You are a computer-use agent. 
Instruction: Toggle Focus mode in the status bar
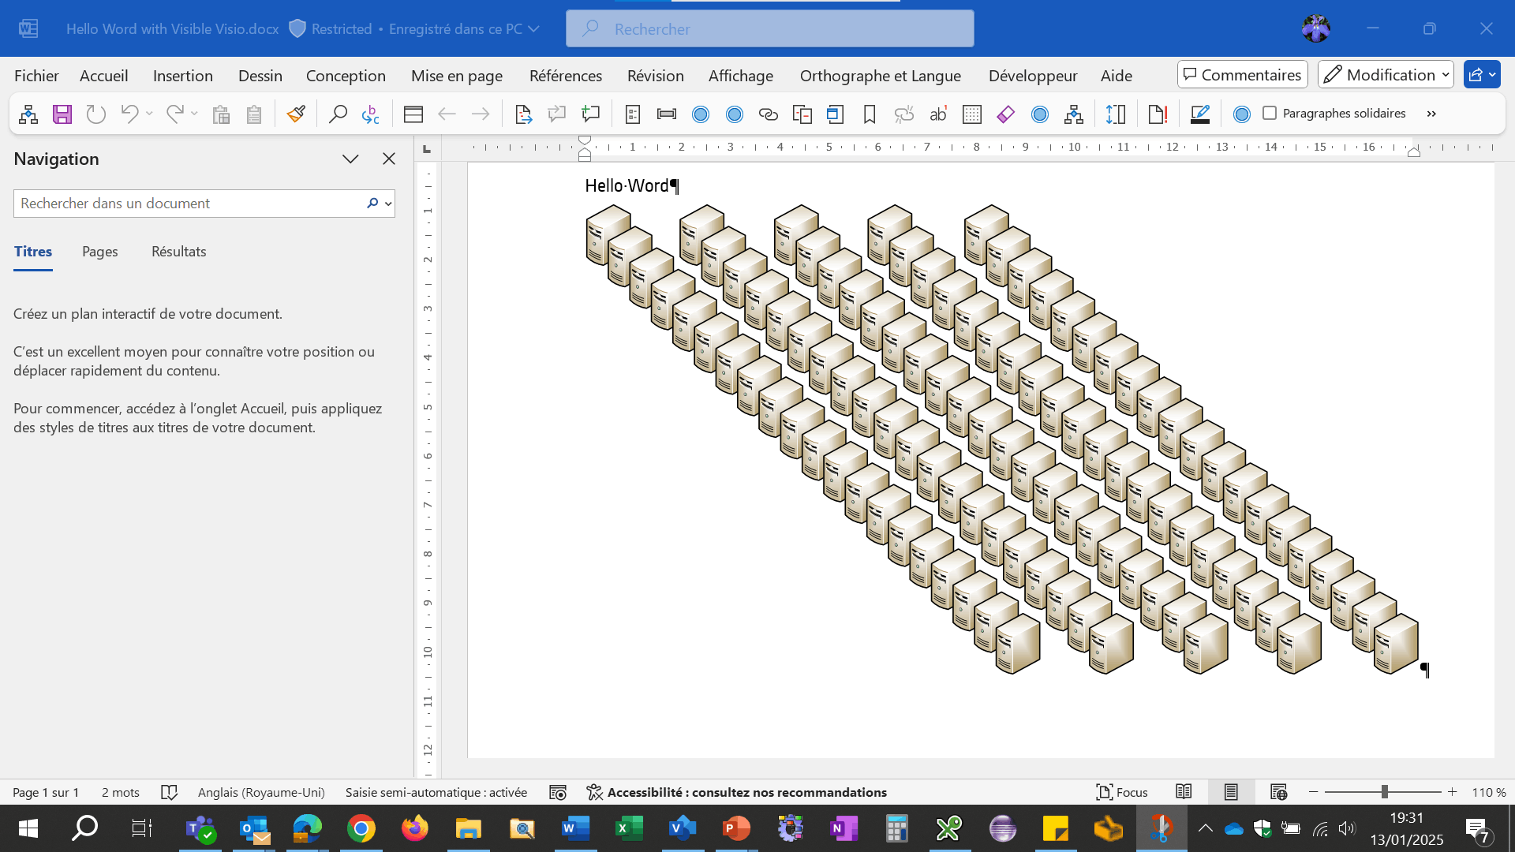[x=1122, y=792]
